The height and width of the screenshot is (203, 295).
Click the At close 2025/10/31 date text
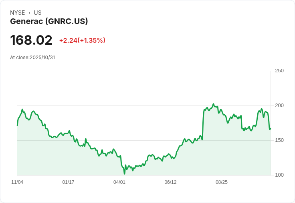click(x=32, y=58)
